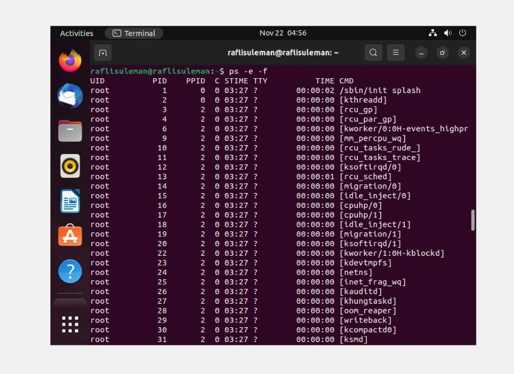This screenshot has width=514, height=374.
Task: Select the '[writeback]' process entry
Action: coord(366,320)
